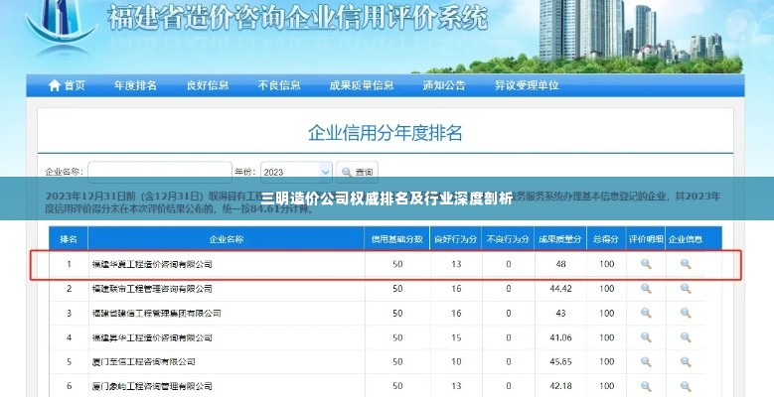Screen dimensions: 774x397
Task: Select company name in rank 3 row
Action: click(156, 314)
